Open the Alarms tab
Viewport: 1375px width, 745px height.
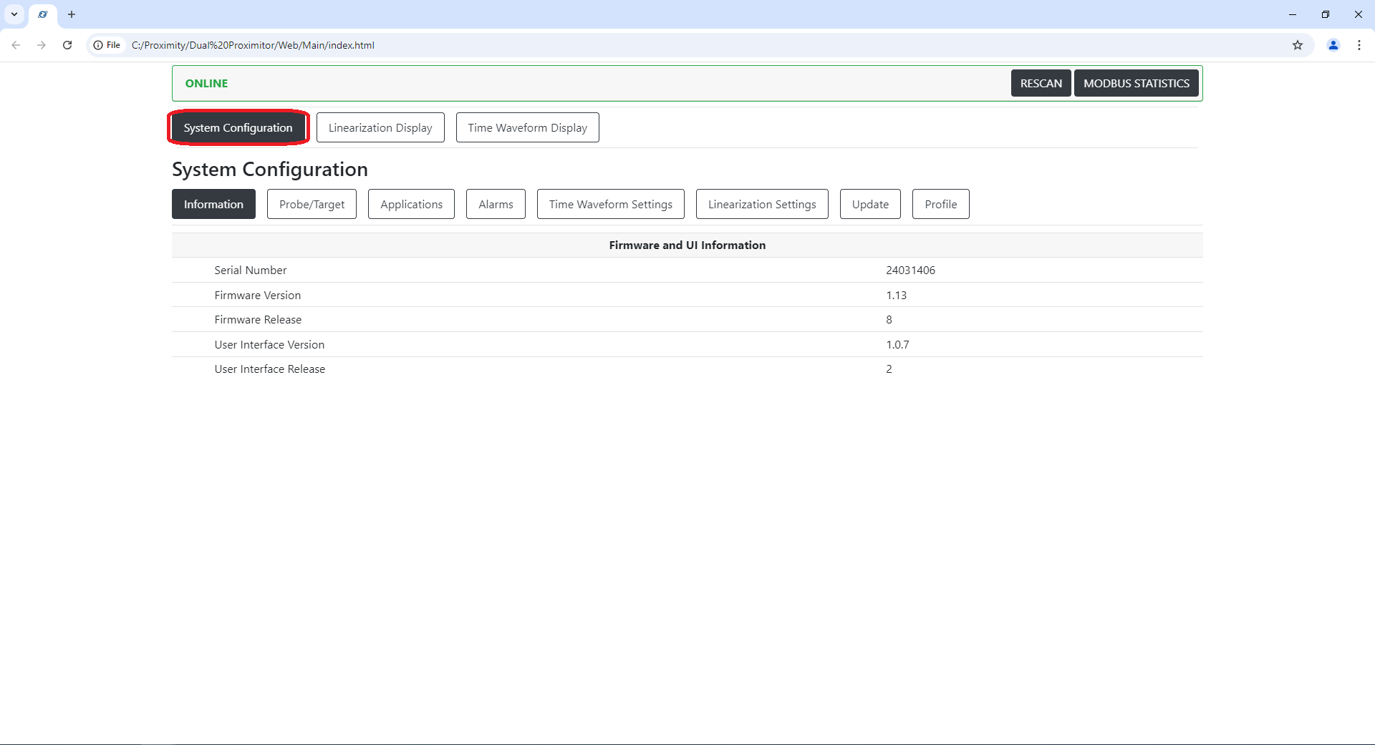click(x=496, y=204)
